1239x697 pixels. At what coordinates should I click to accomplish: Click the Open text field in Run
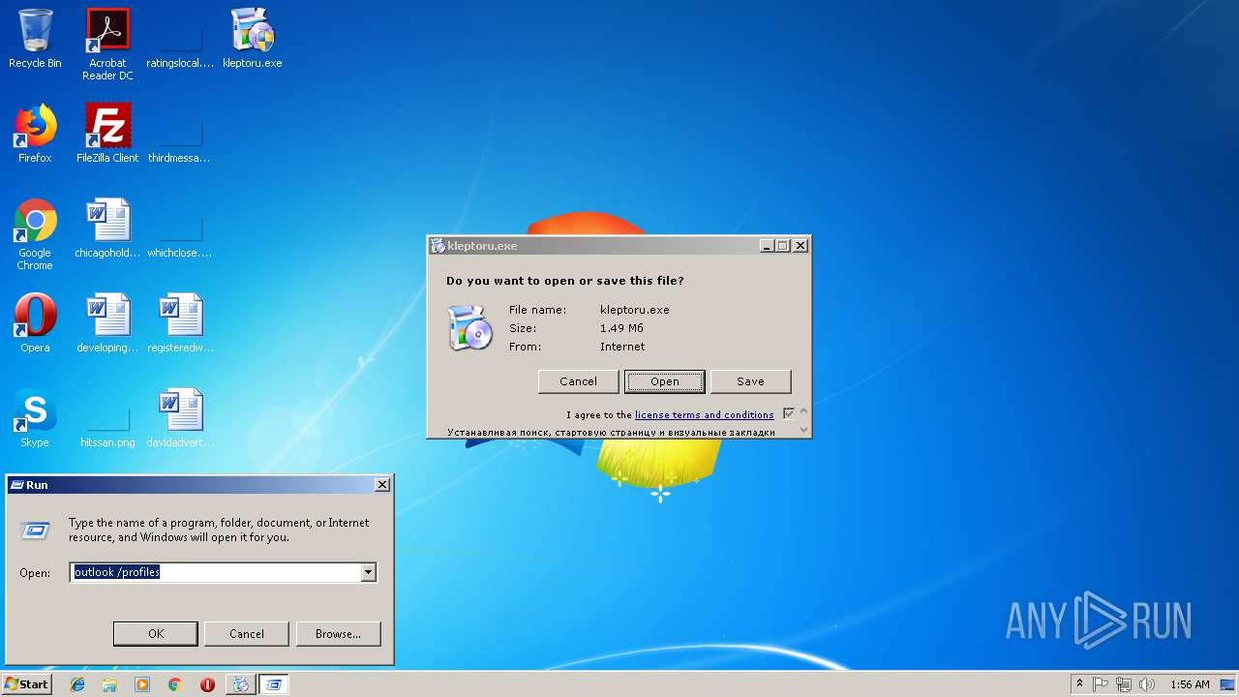tap(215, 573)
